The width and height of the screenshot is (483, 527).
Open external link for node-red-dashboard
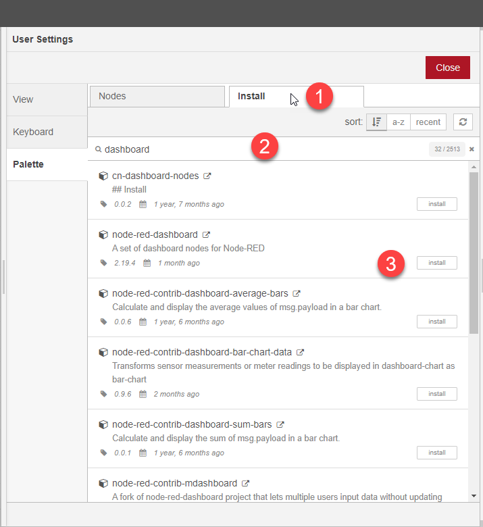coord(206,234)
